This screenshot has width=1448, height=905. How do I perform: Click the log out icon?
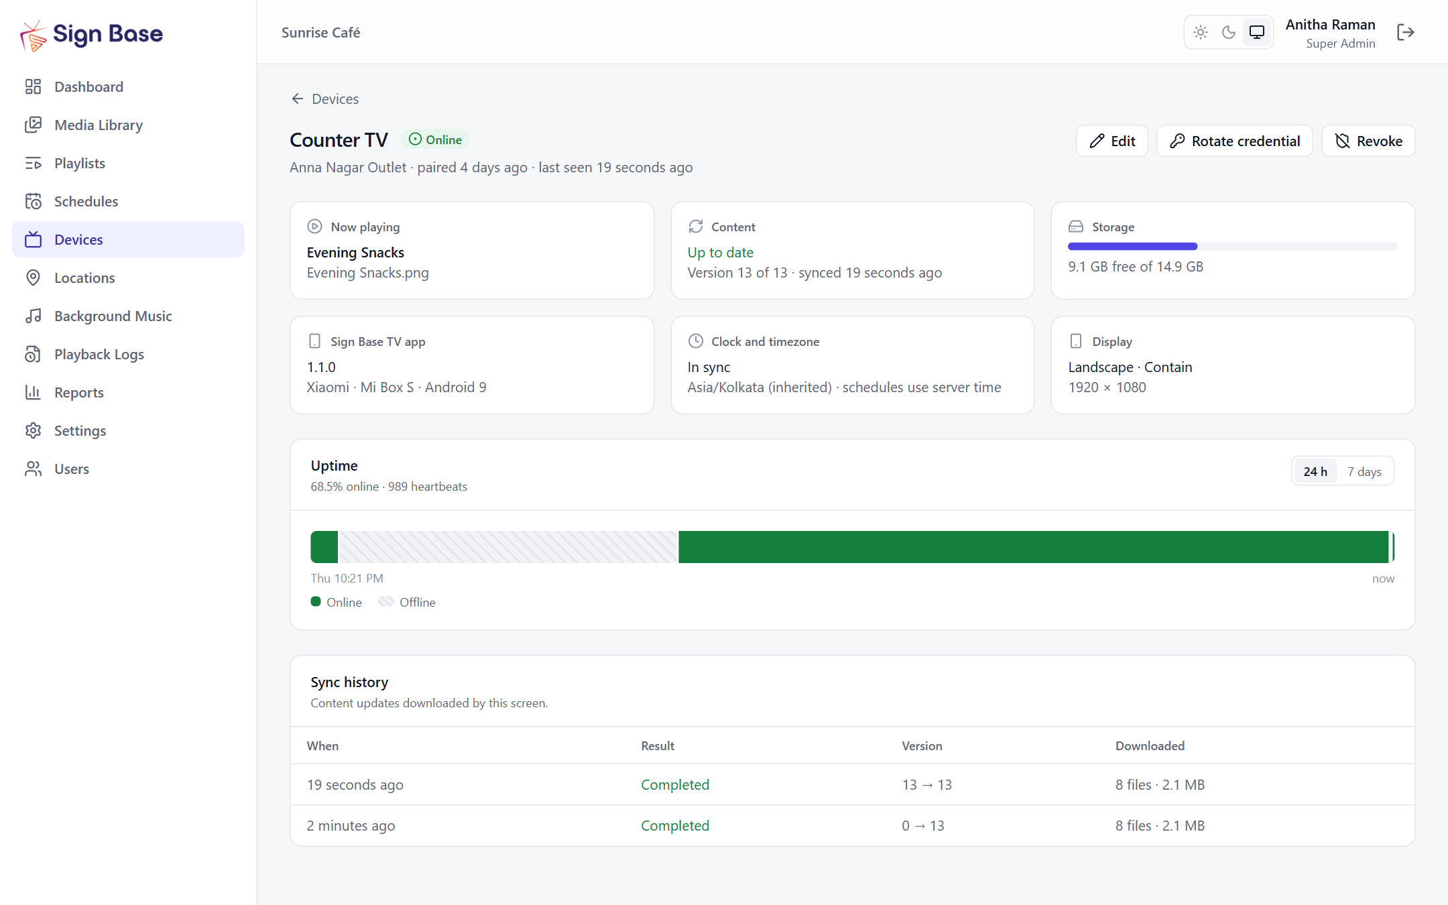tap(1406, 32)
